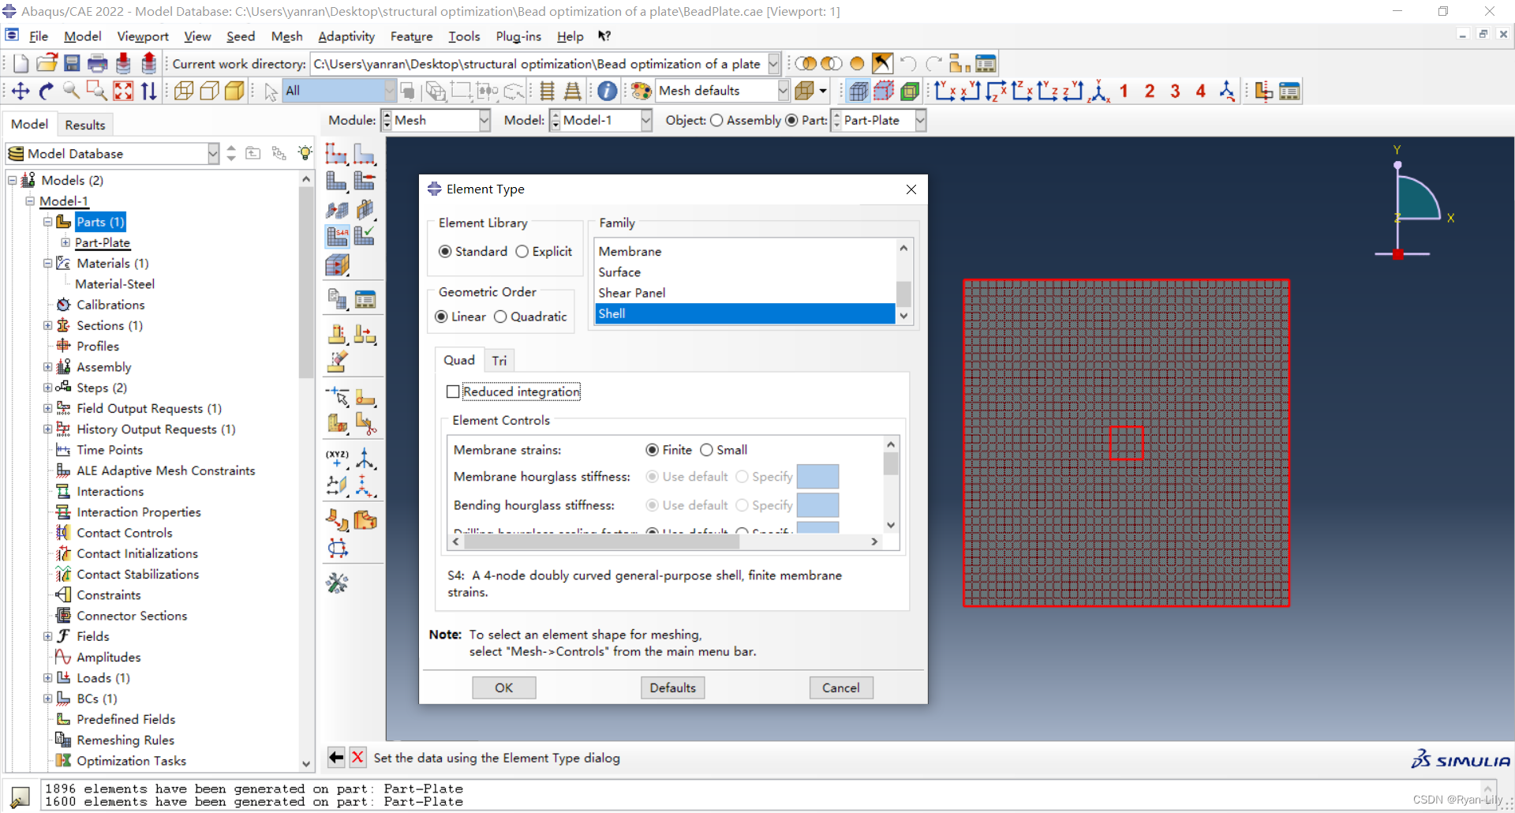Select the Explicit element library
1515x813 pixels.
[x=522, y=252]
